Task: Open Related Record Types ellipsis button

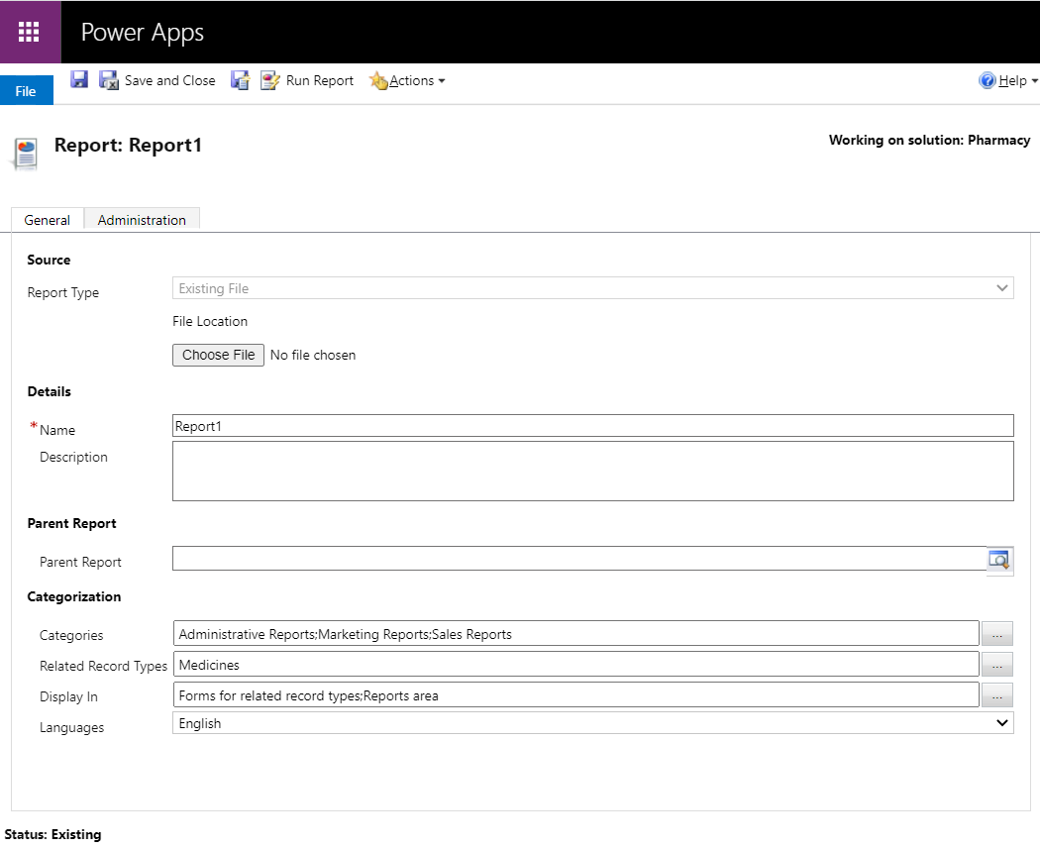Action: 996,664
